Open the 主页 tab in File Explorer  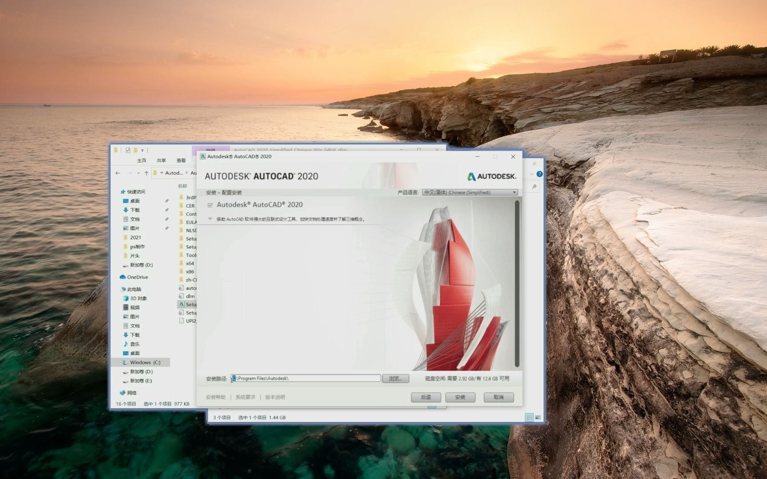142,161
